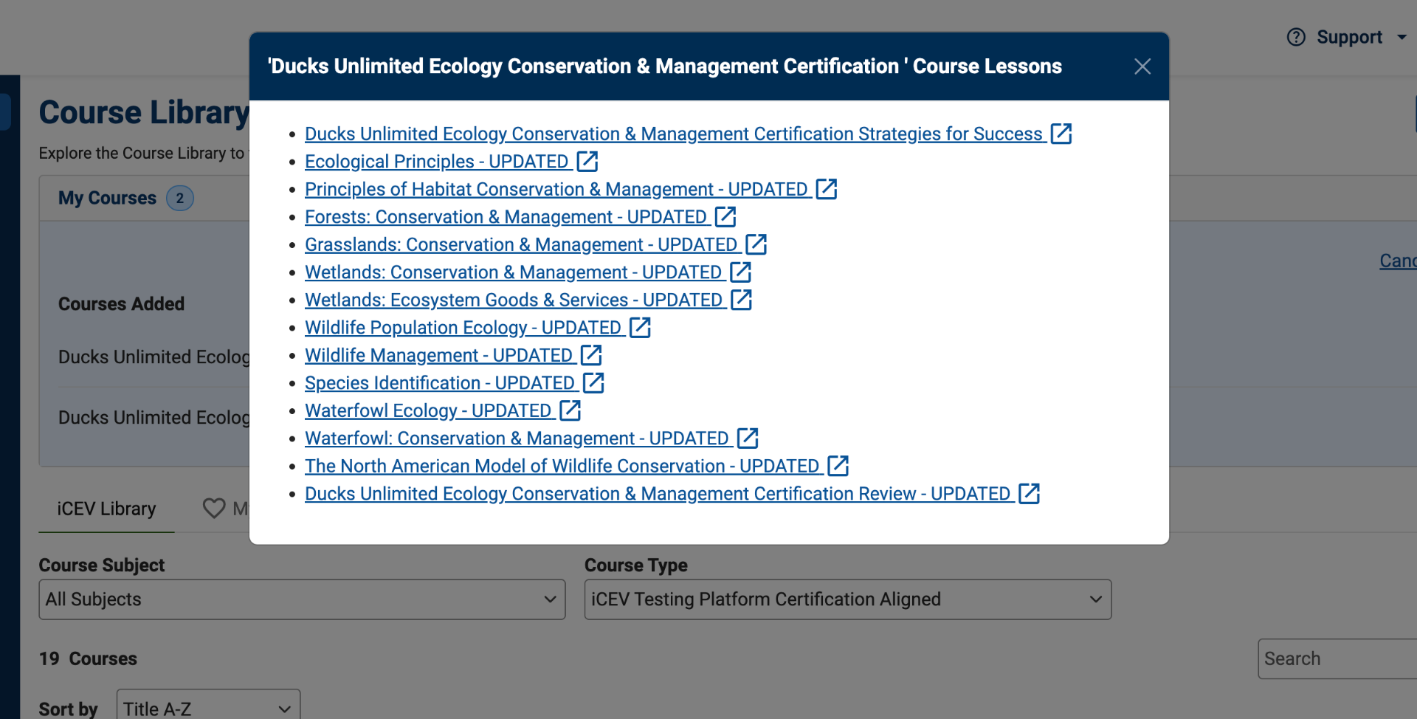This screenshot has height=719, width=1417.
Task: Open Waterfowl: Conservation & Management lesson
Action: 517,438
